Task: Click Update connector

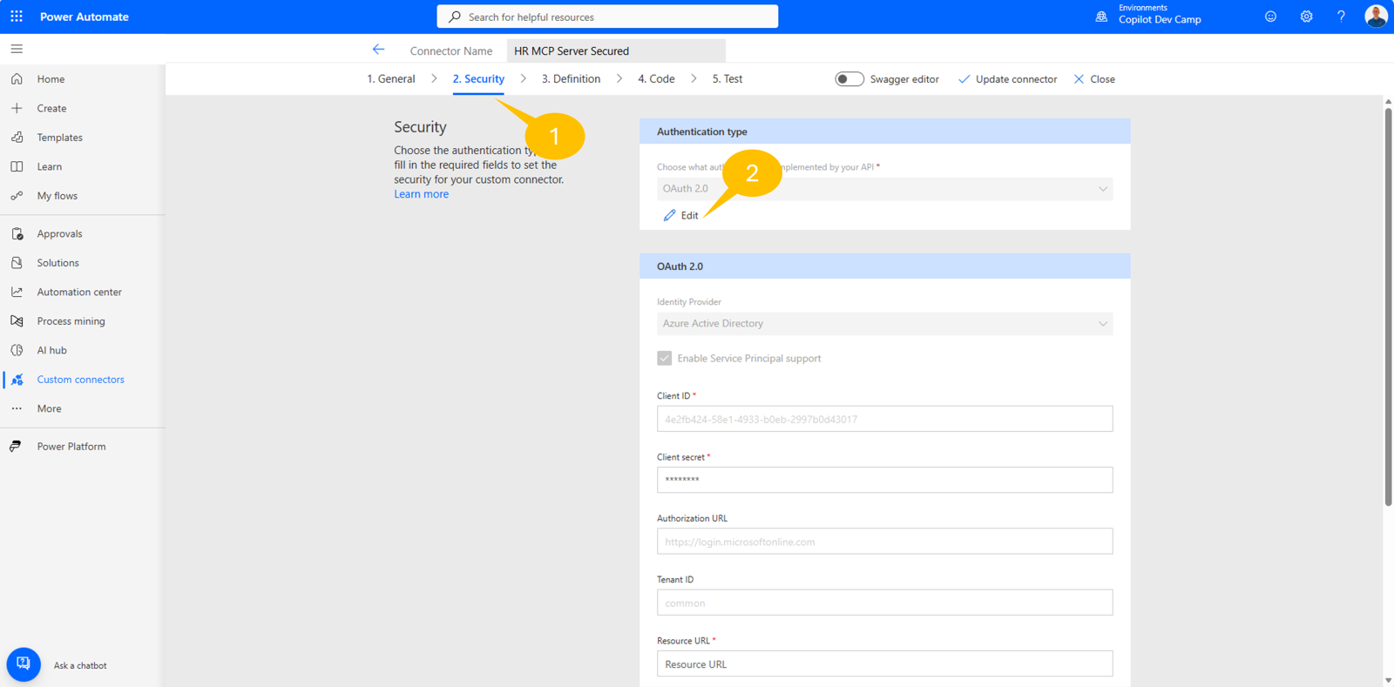Action: [1007, 79]
